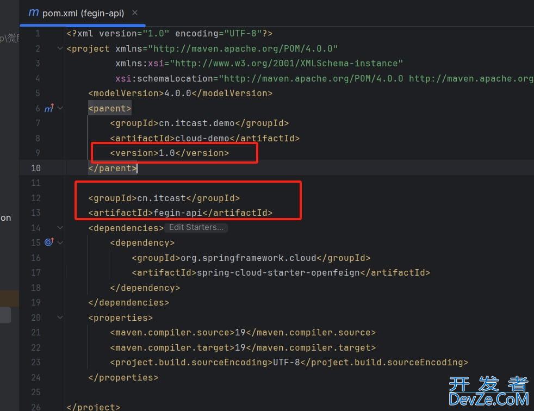The width and height of the screenshot is (534, 411).
Task: Collapse the project element fold arrow
Action: 60,48
